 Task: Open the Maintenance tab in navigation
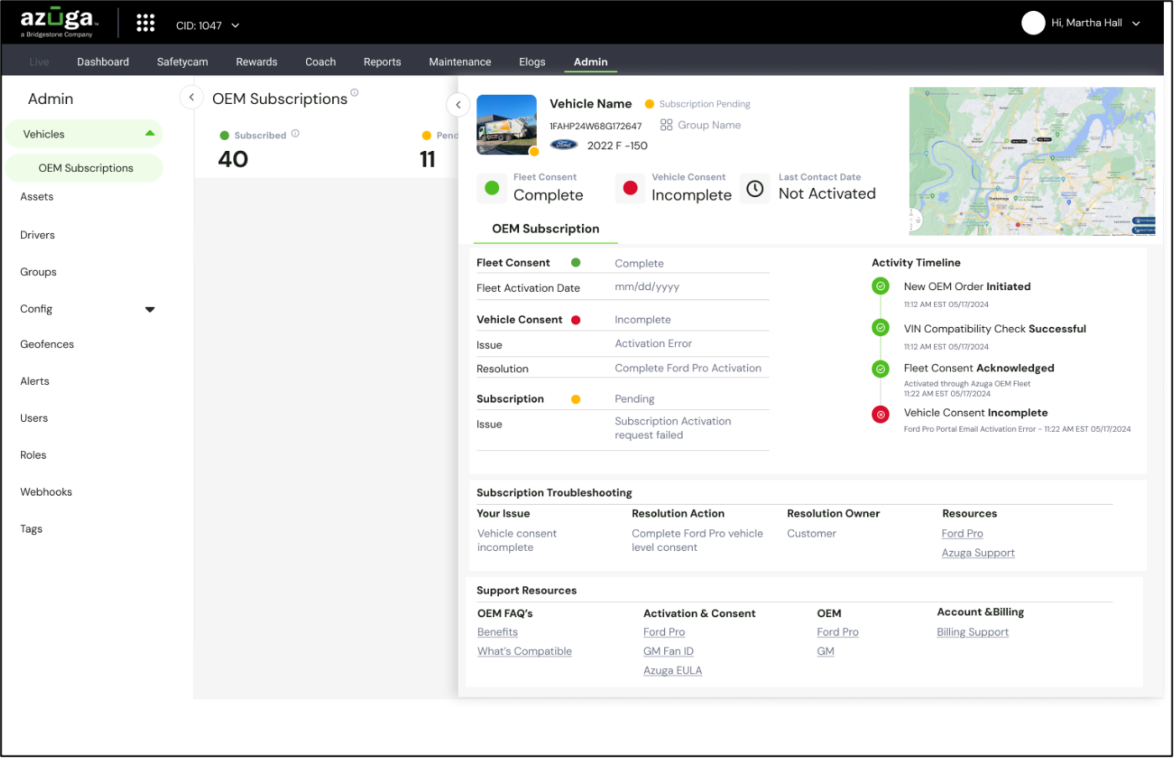[460, 62]
